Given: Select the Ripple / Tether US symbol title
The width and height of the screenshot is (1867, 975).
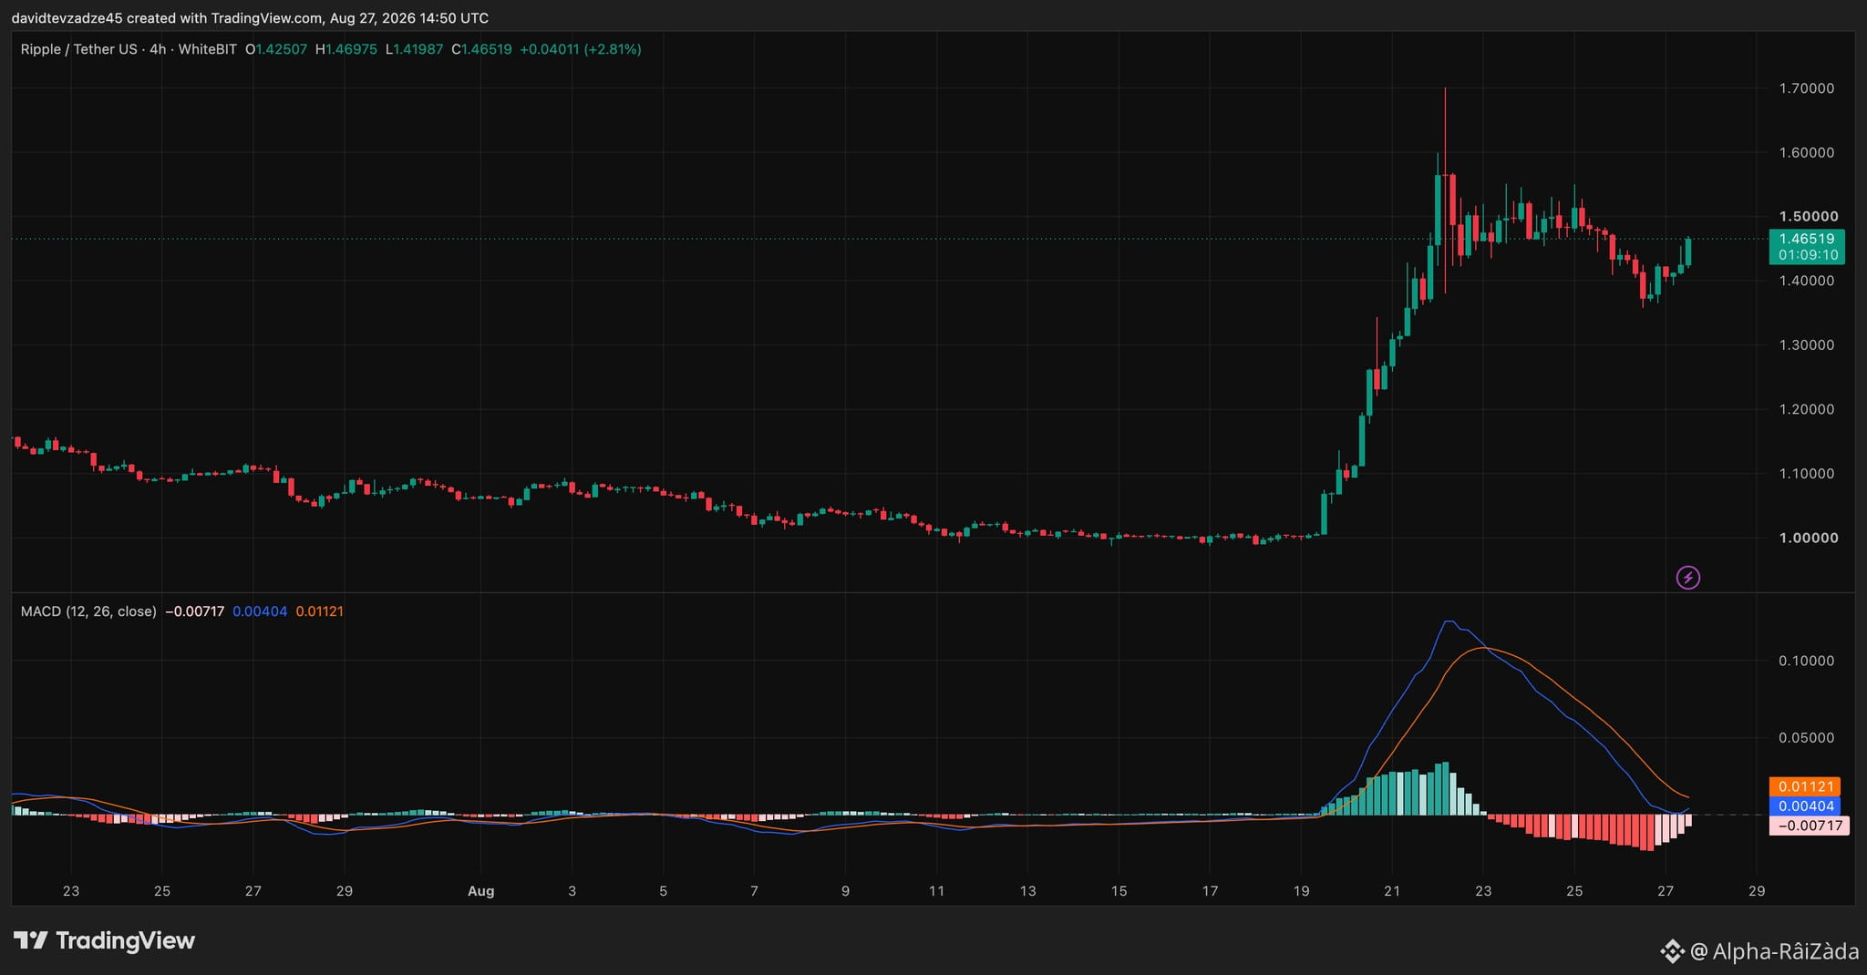Looking at the screenshot, I should click(x=78, y=49).
